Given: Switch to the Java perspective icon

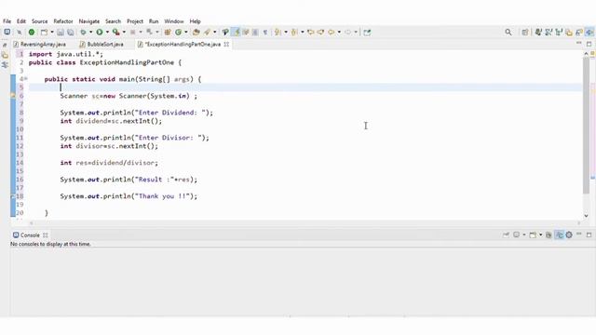Looking at the screenshot, I should (589, 33).
